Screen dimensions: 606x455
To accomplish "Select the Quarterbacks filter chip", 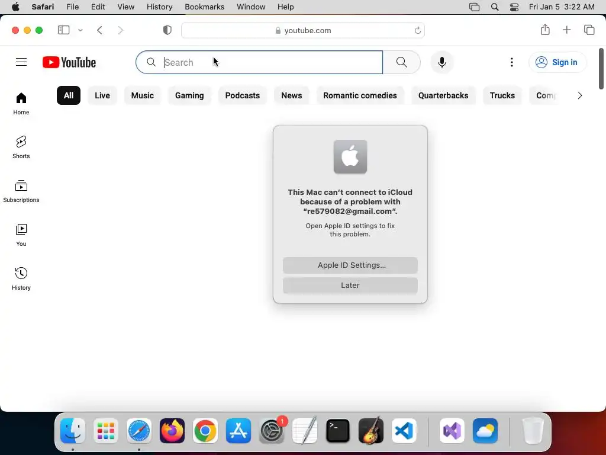I will click(443, 95).
